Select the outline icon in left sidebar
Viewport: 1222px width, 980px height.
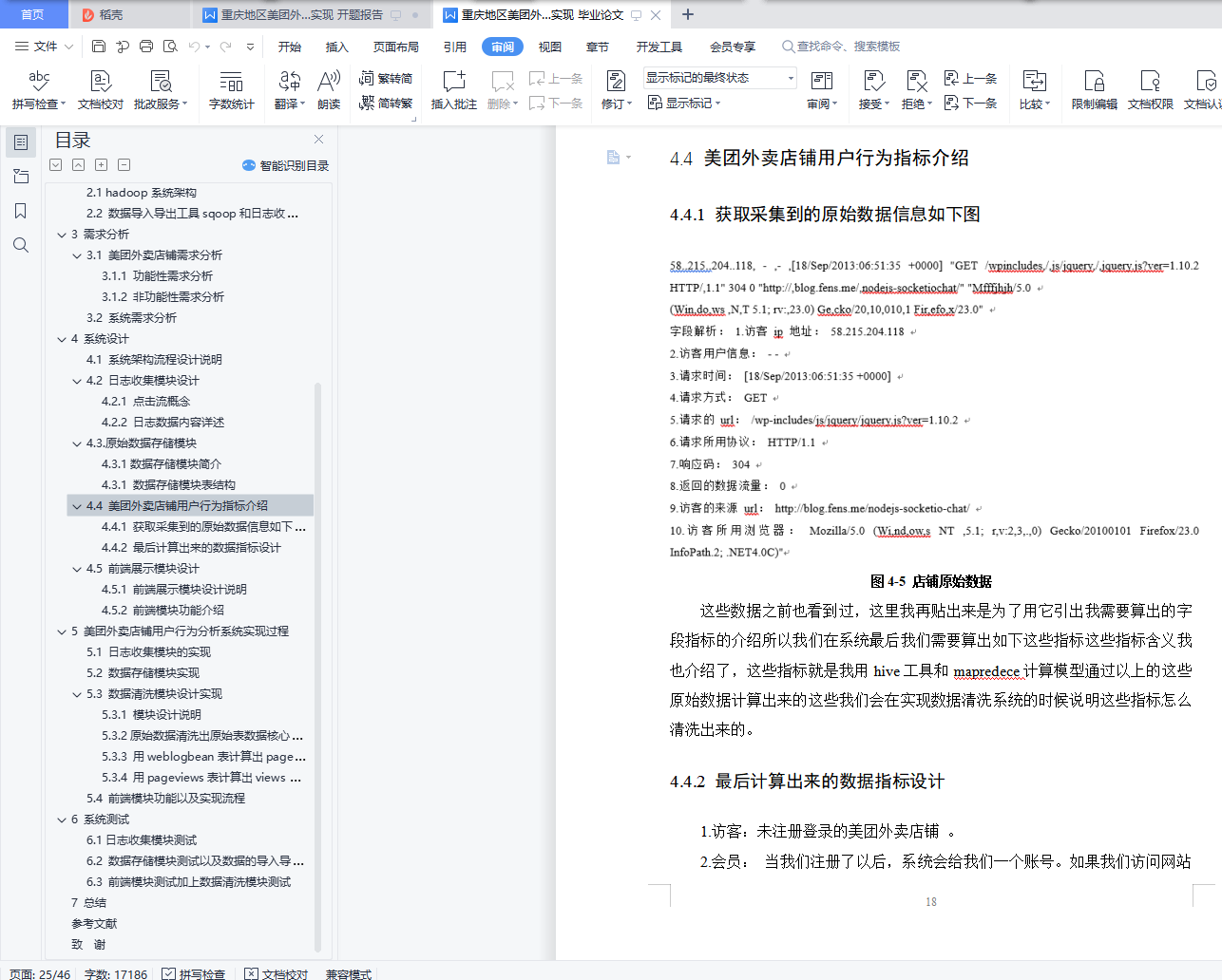coord(21,142)
